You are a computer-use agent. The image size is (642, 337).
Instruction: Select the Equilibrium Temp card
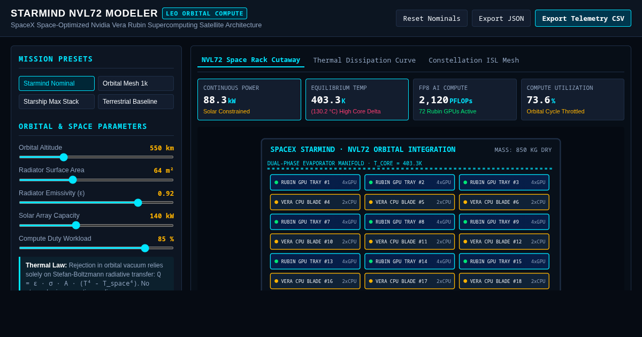pyautogui.click(x=357, y=99)
